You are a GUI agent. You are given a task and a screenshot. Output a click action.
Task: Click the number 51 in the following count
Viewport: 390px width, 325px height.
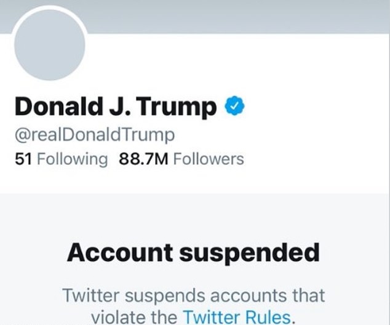coord(23,159)
